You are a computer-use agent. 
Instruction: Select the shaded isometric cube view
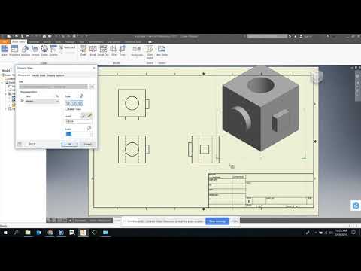point(261,108)
